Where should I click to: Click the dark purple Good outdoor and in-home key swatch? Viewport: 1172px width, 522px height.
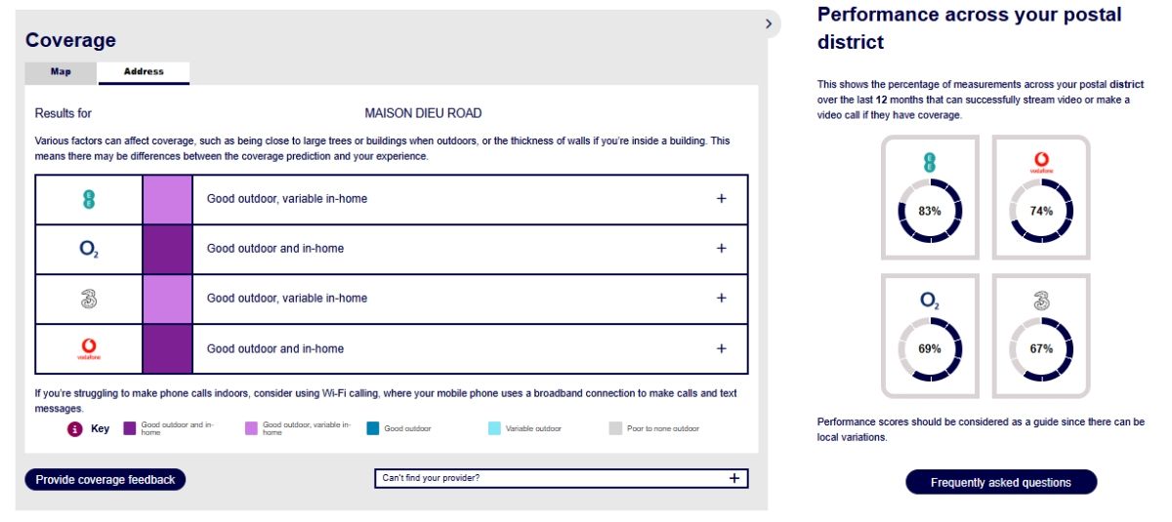tap(130, 427)
